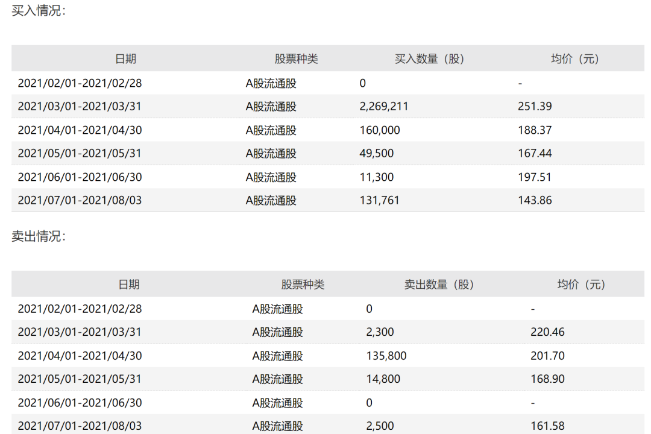Click the 143.86 price value
This screenshot has width=651, height=434.
(x=535, y=200)
